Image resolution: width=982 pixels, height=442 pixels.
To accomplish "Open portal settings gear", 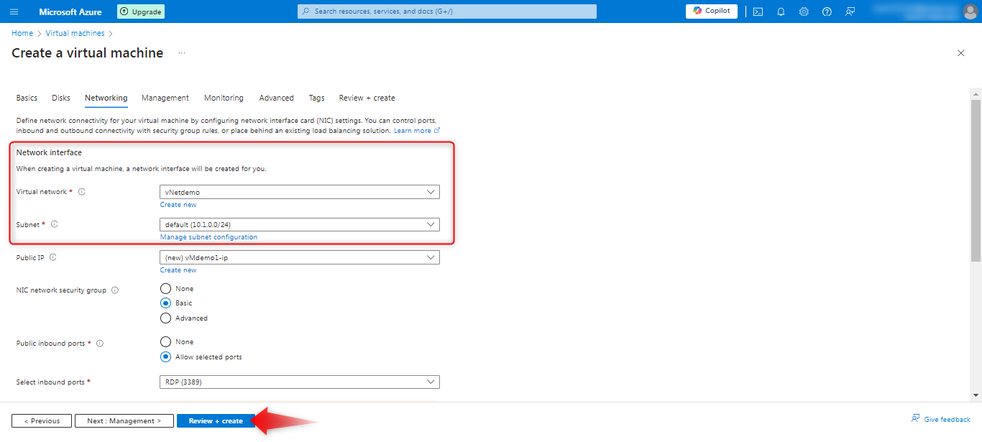I will click(804, 11).
